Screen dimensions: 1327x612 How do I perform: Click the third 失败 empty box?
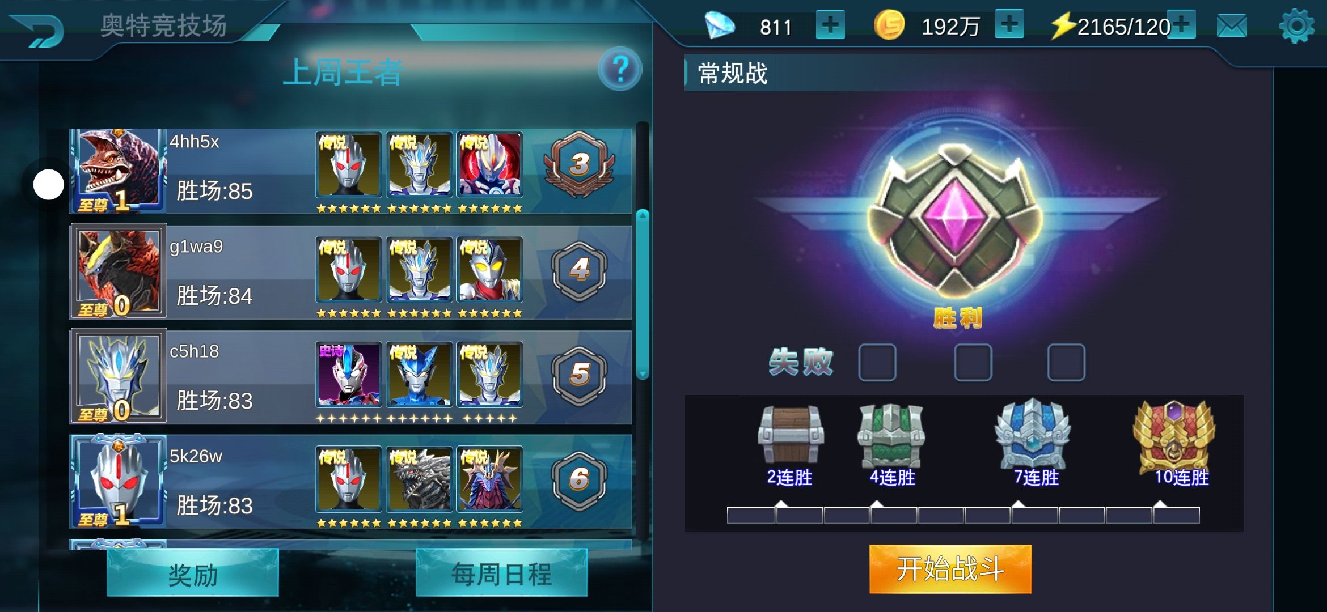[1066, 362]
